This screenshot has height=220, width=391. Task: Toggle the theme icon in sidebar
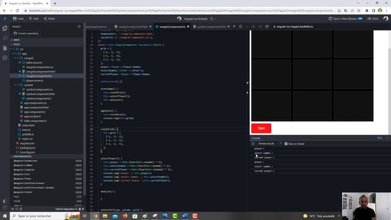(x=5, y=201)
